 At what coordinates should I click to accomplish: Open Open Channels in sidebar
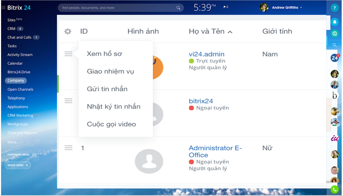tap(20, 89)
